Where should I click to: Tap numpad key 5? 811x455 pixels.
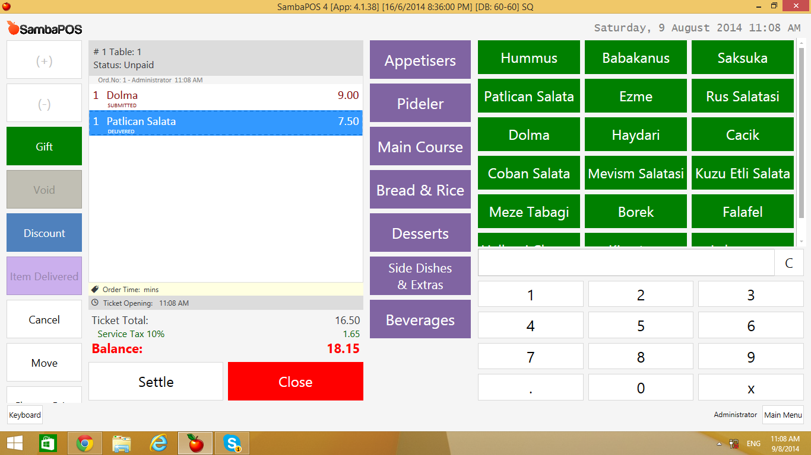click(x=641, y=325)
